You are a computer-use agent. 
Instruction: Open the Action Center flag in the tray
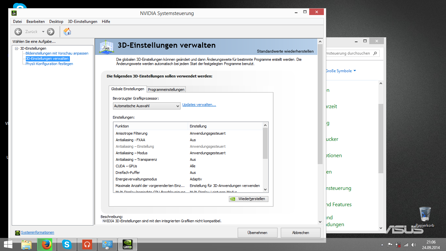coord(390,244)
